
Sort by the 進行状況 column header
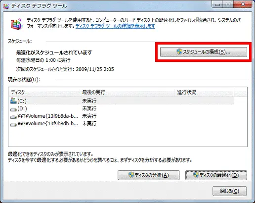[205, 92]
